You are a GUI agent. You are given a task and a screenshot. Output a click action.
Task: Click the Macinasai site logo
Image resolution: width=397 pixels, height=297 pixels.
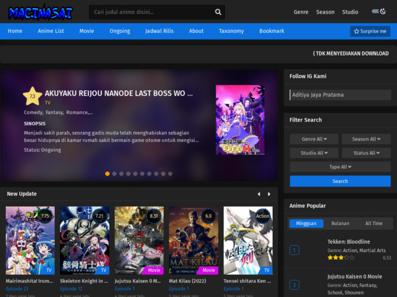coord(40,12)
